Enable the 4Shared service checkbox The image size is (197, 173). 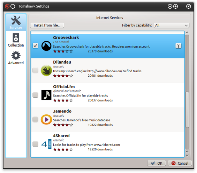point(36,144)
